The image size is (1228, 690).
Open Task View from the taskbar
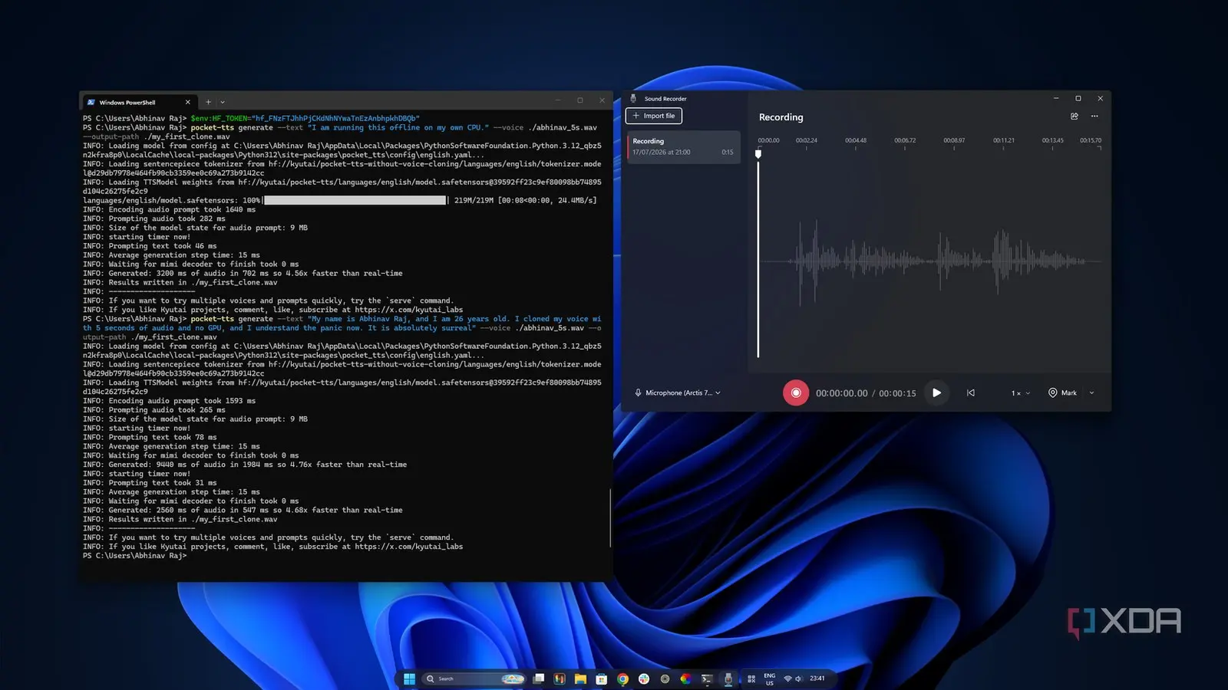[539, 678]
